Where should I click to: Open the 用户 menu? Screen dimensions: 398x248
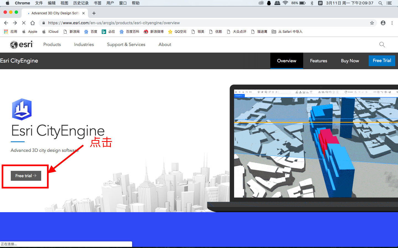coord(110,3)
